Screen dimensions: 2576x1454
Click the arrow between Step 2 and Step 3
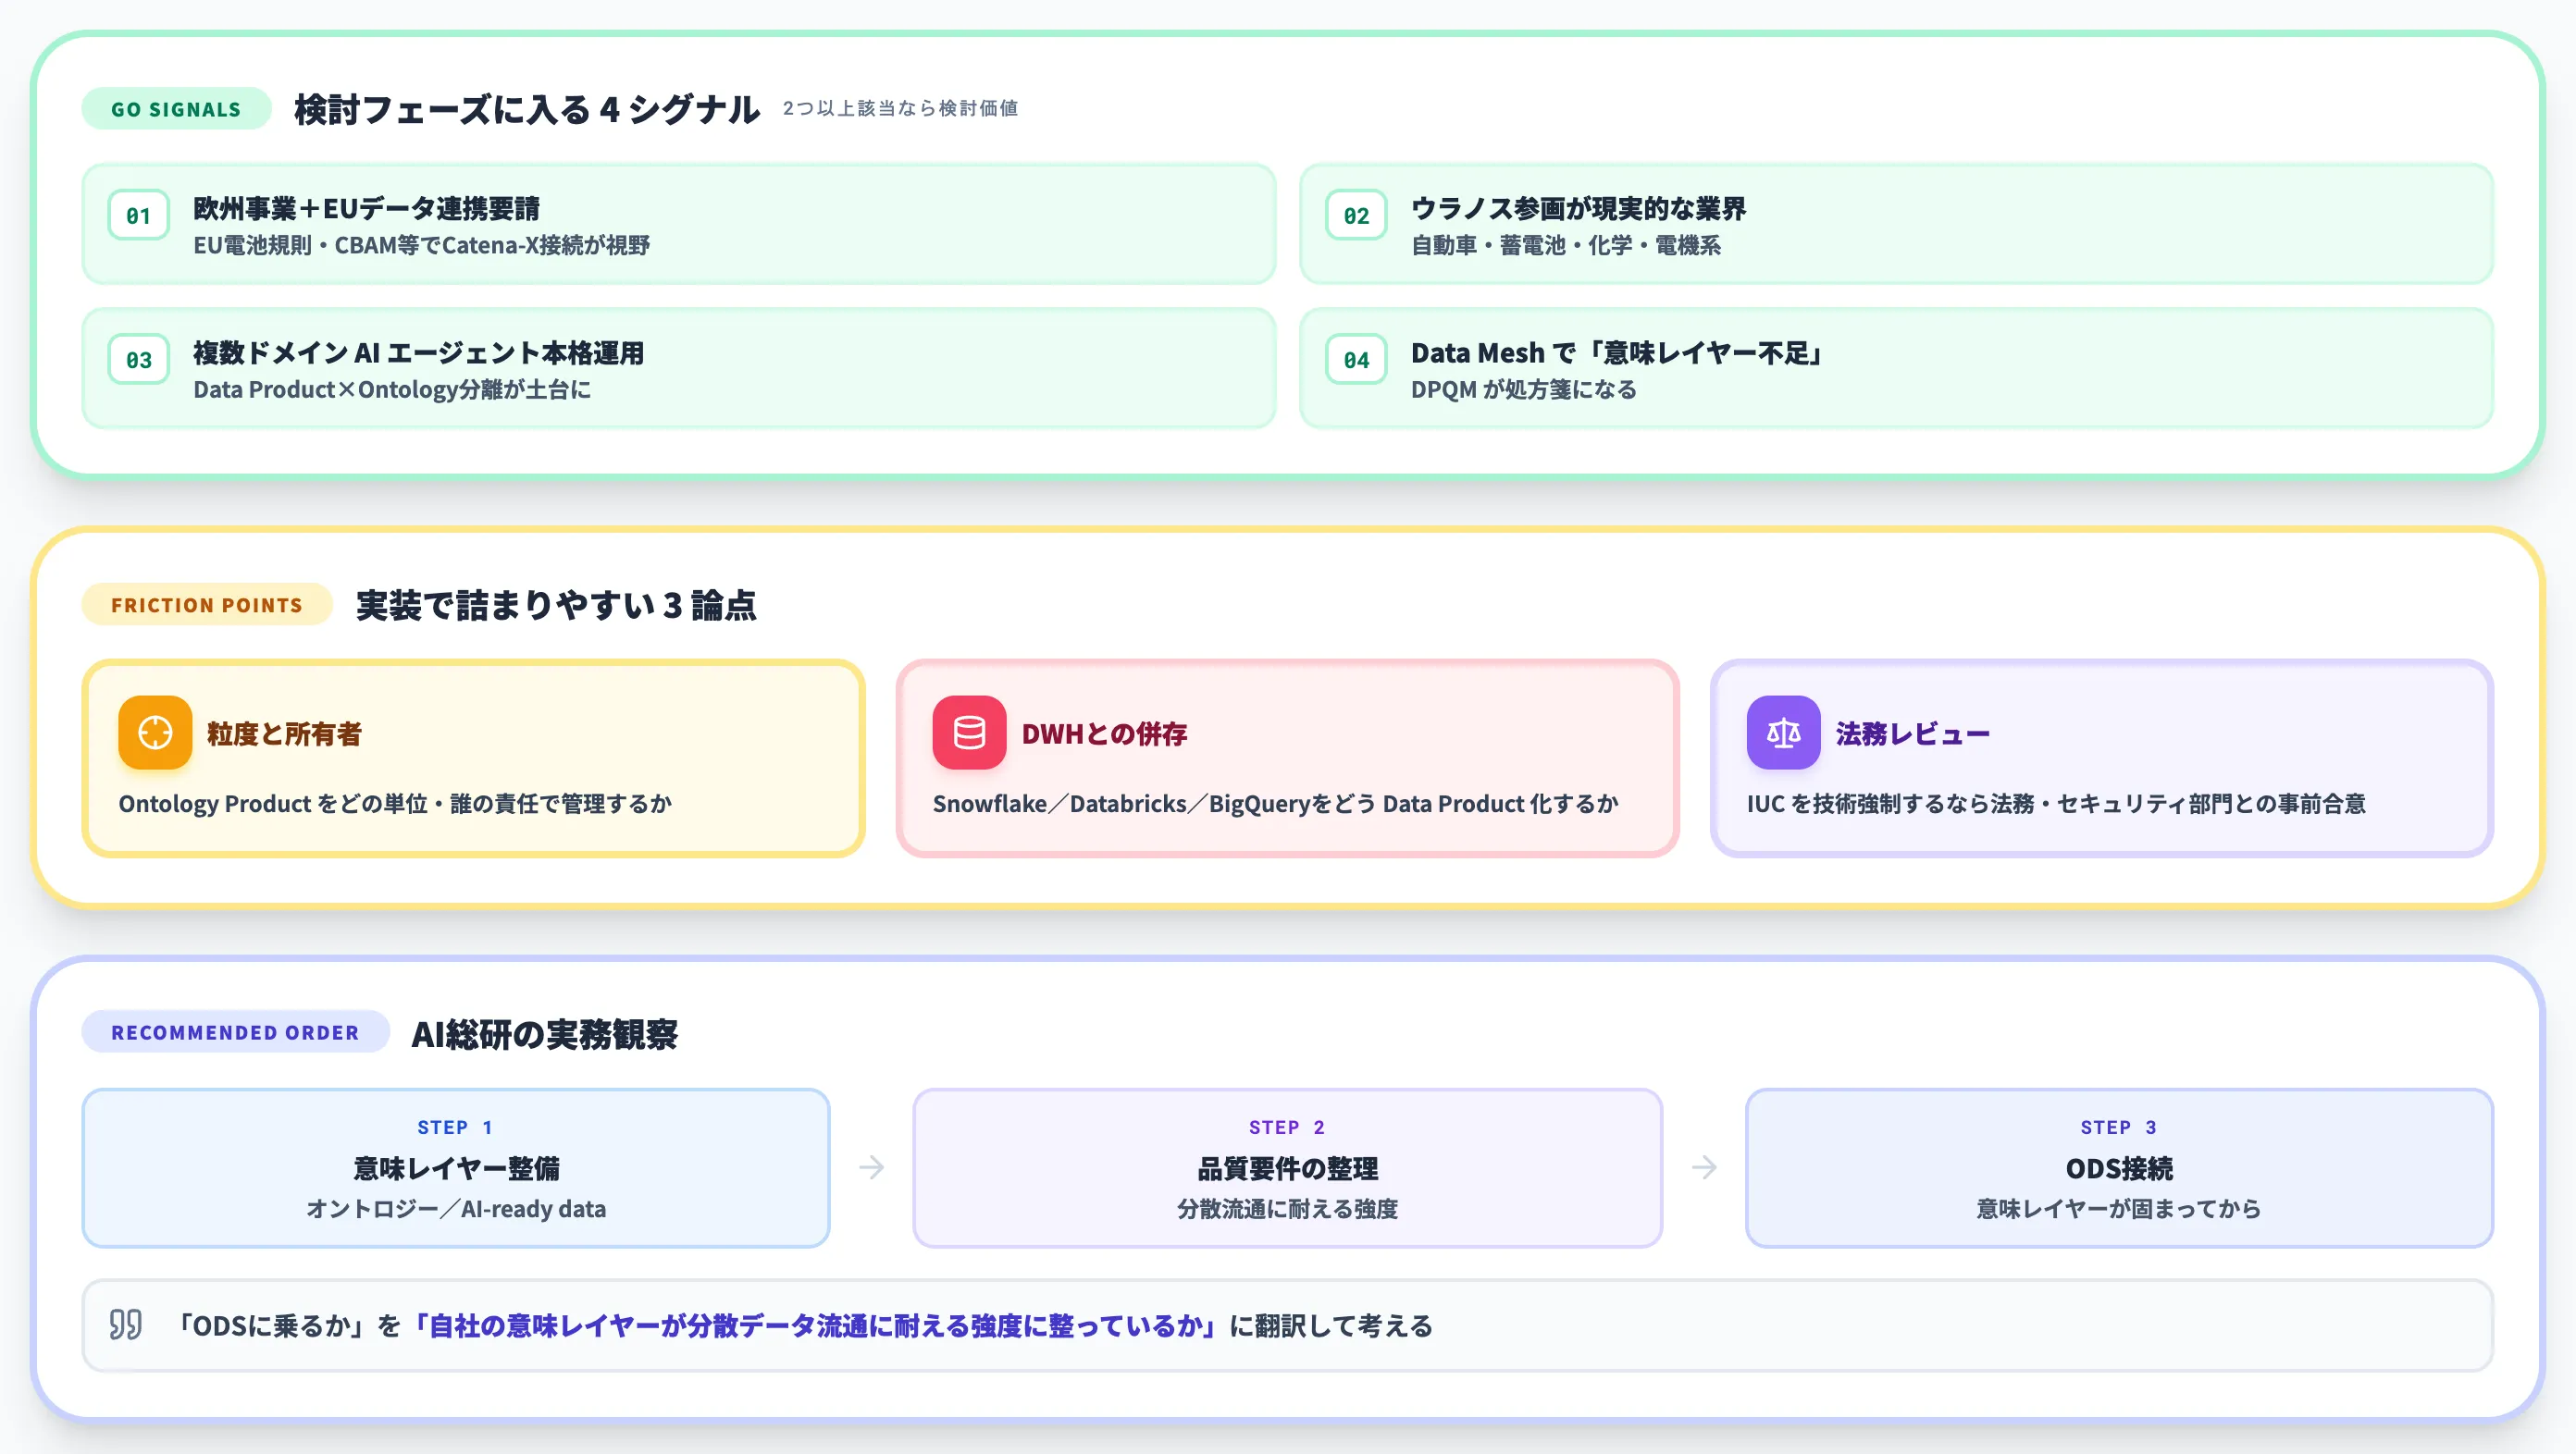coord(1704,1167)
